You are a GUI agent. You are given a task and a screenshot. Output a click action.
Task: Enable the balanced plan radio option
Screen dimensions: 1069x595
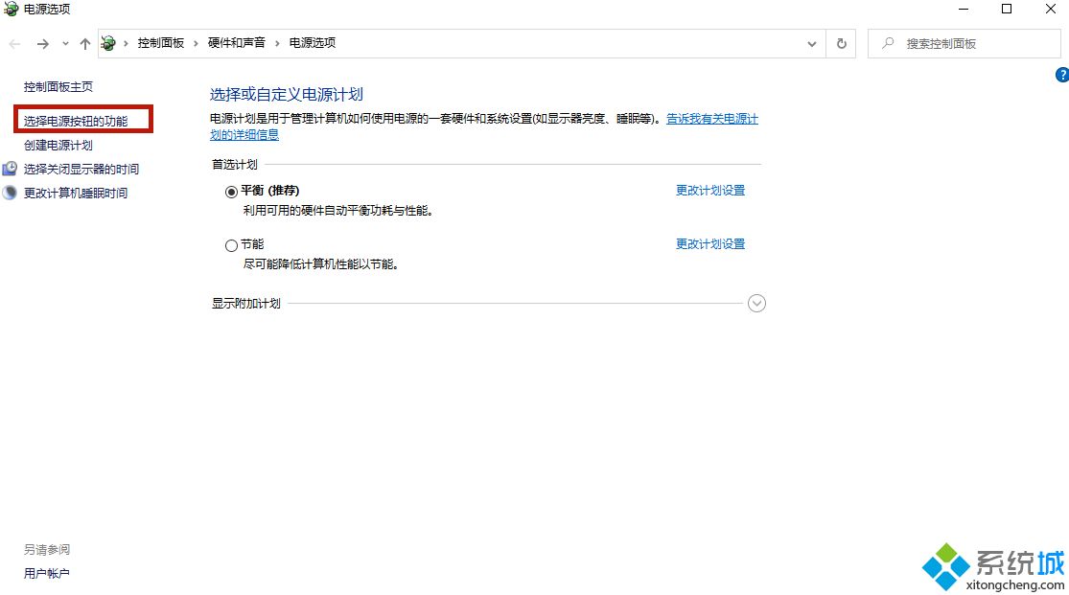(231, 192)
